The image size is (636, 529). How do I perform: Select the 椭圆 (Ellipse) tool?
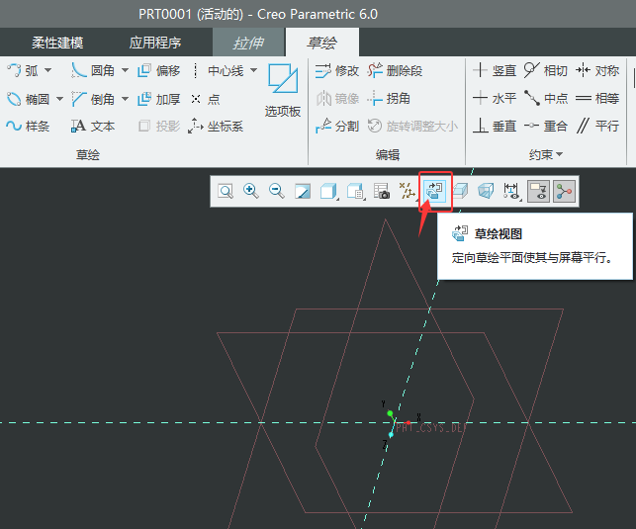tap(28, 99)
